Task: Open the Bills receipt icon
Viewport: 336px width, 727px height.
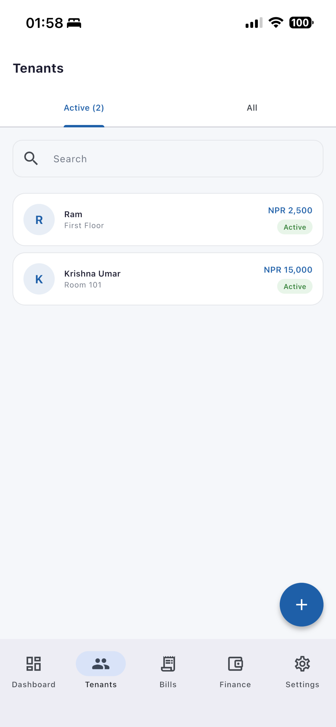Action: tap(168, 663)
